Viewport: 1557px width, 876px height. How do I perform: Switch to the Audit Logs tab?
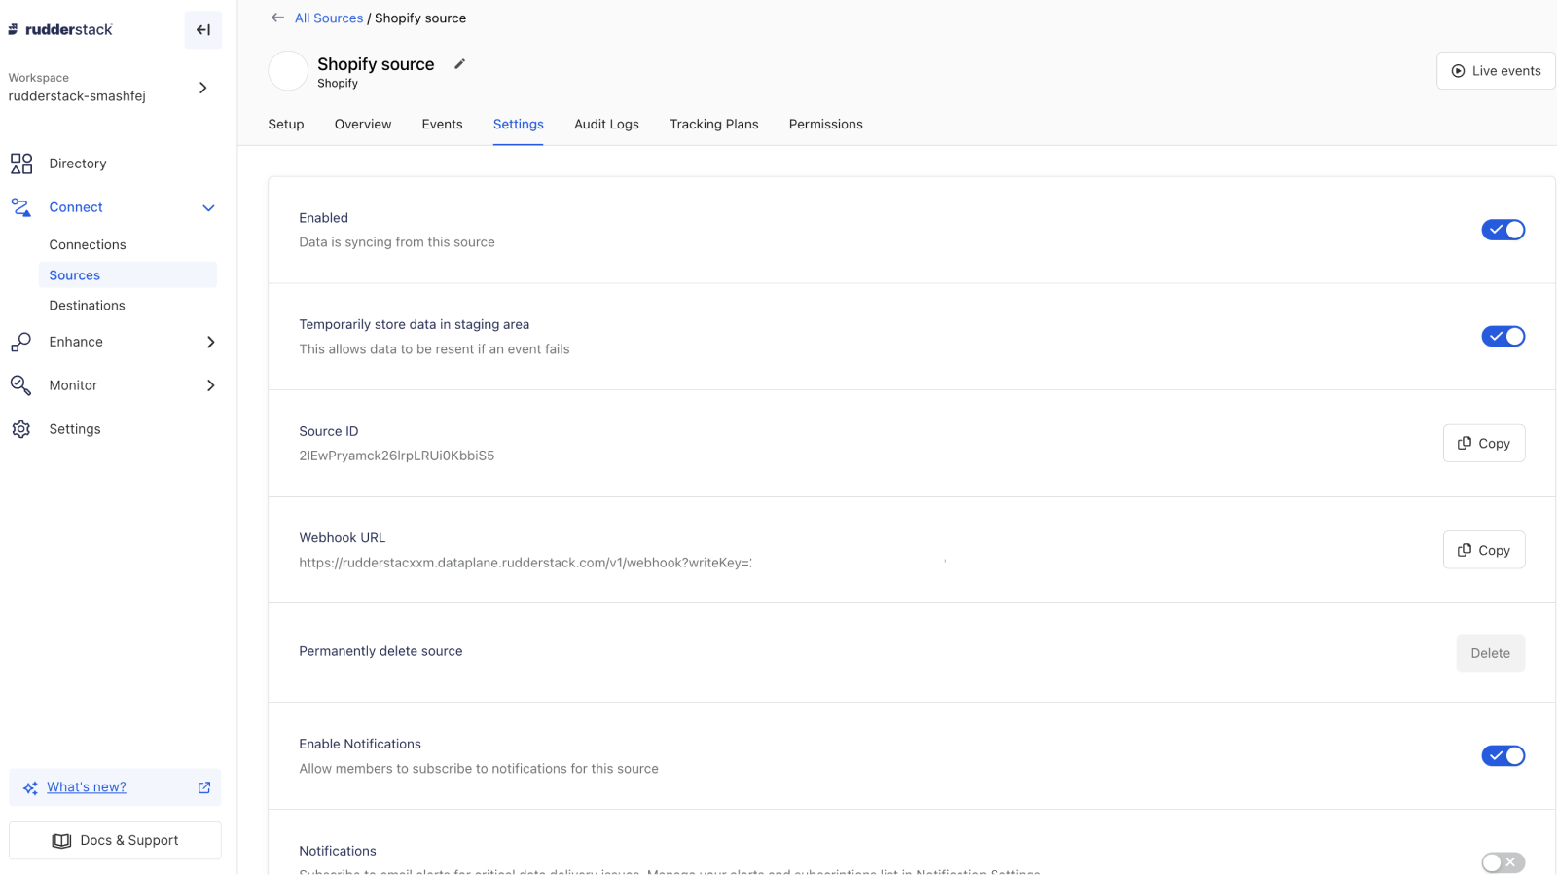click(606, 124)
